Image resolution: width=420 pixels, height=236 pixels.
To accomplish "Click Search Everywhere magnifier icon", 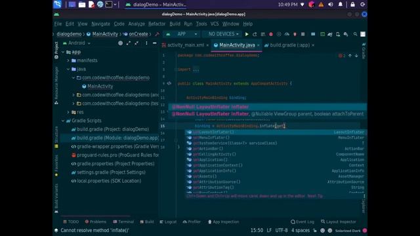I will pos(355,34).
